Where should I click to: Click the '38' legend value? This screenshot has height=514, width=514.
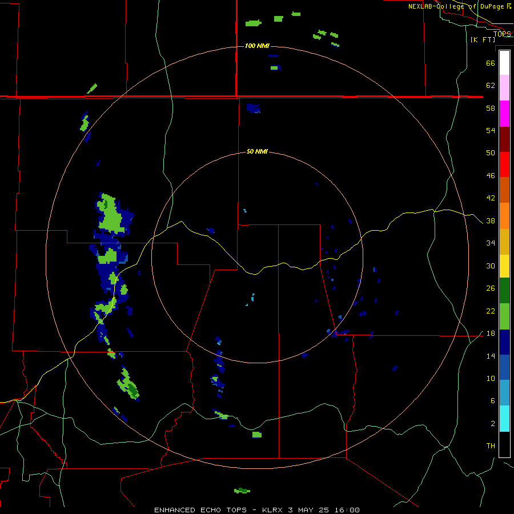[x=491, y=221]
